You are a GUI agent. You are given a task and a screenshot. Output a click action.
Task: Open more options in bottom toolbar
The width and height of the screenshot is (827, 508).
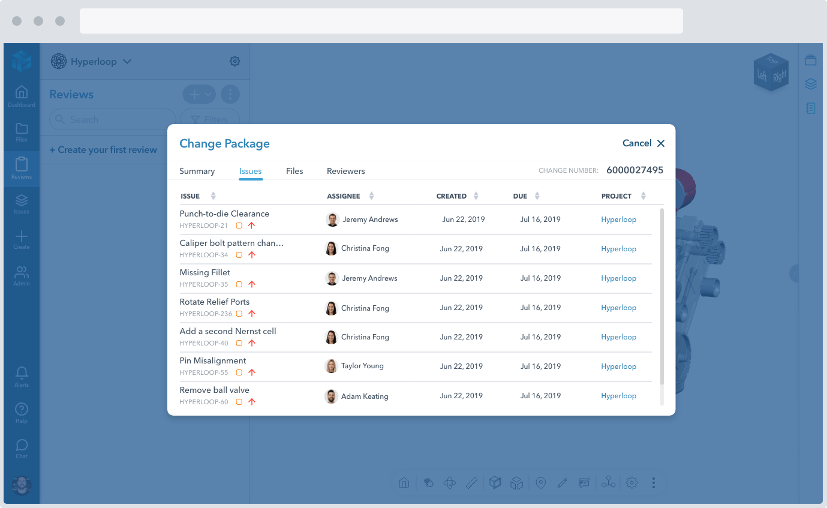coord(654,483)
